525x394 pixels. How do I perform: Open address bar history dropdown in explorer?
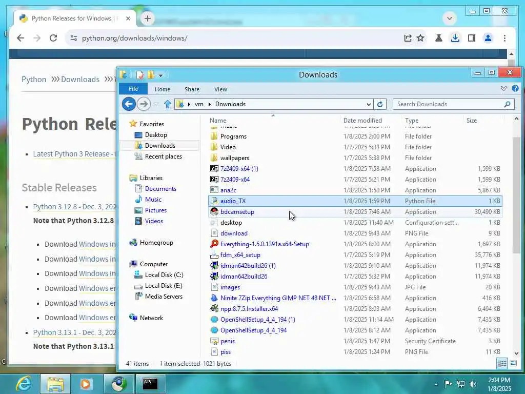(x=369, y=104)
